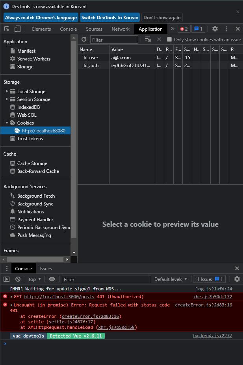243x365 pixels.
Task: Show more DevTools tabs with the chevron
Action: 173,29
